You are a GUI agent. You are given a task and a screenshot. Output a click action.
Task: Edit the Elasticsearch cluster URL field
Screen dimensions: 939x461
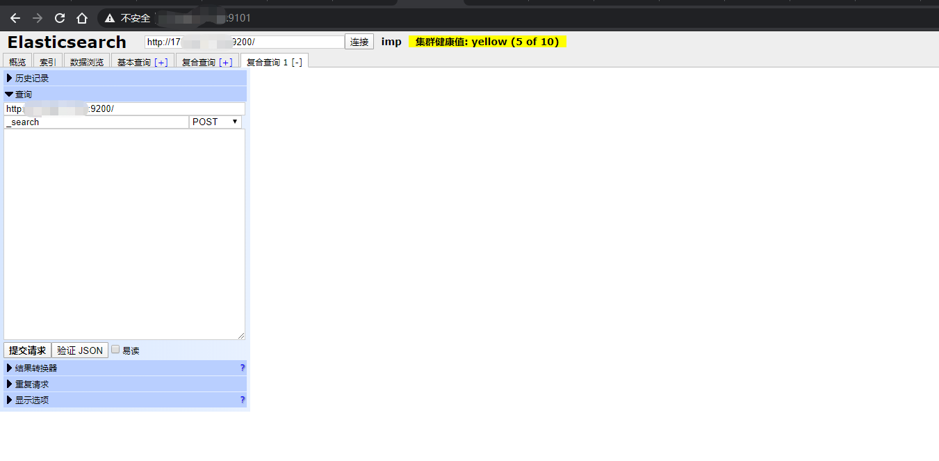245,42
